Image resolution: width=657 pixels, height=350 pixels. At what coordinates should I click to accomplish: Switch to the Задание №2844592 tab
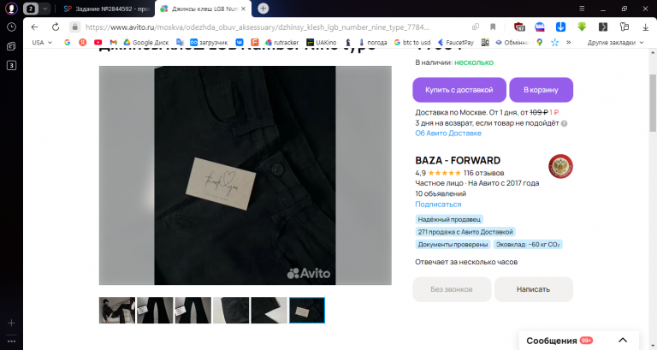pos(106,9)
